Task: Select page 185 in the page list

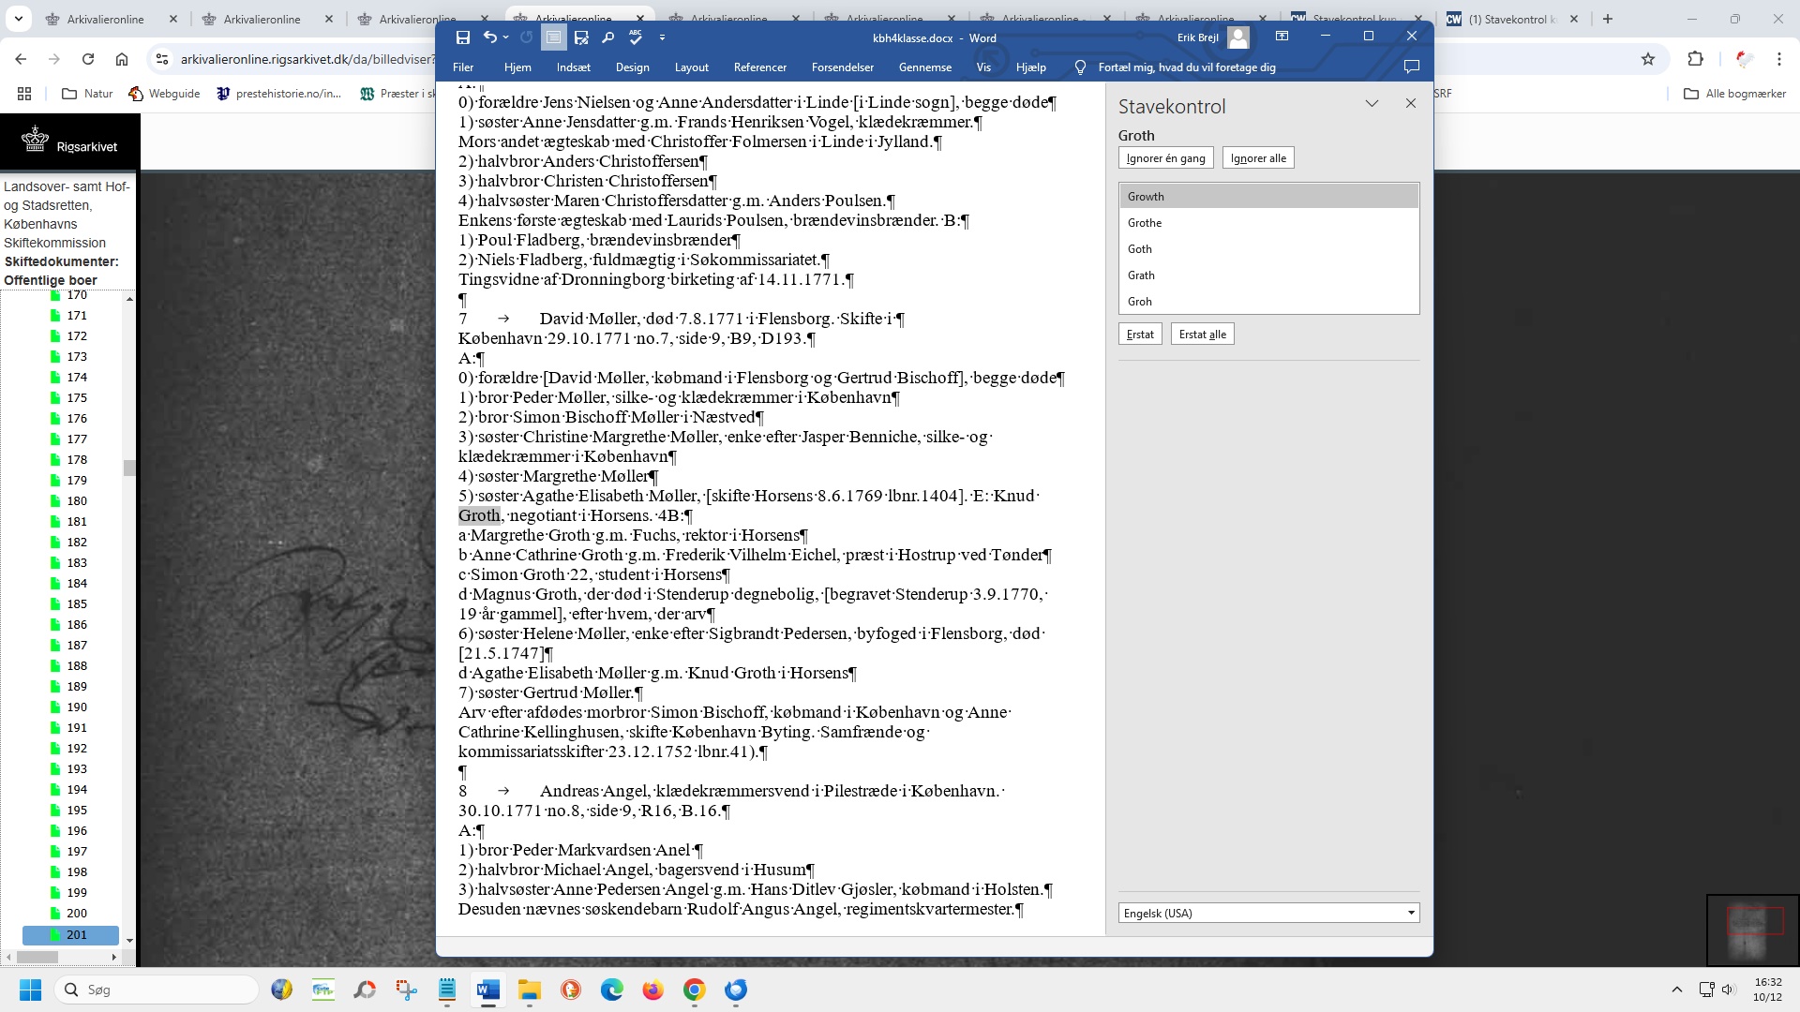Action: [x=77, y=604]
